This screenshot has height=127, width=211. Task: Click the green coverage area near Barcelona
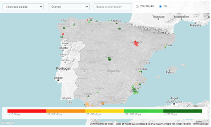tap(165, 47)
